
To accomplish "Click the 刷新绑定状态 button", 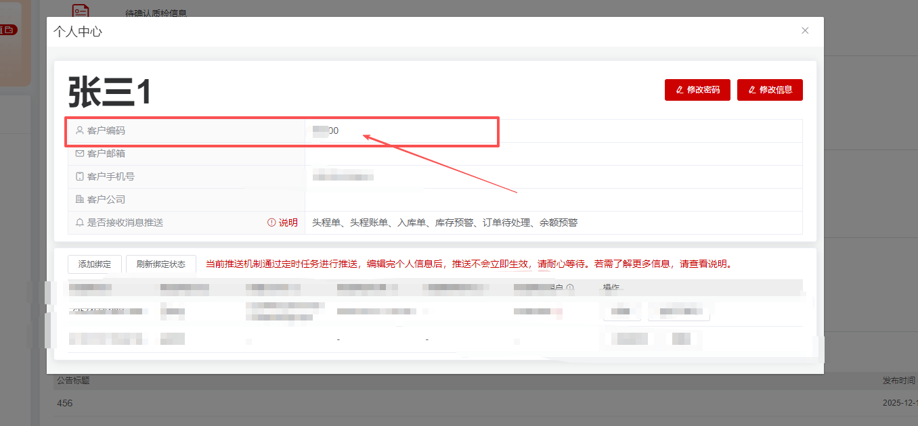I will tap(161, 264).
